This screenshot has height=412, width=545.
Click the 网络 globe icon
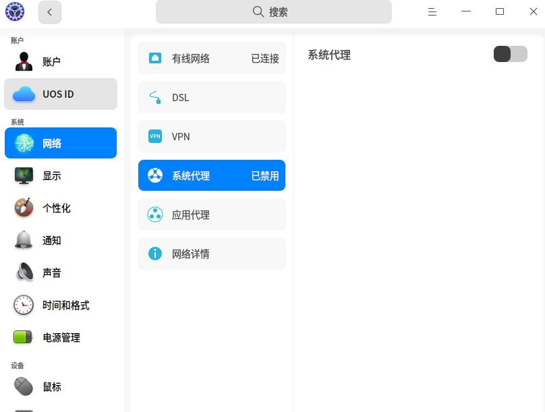(x=24, y=143)
